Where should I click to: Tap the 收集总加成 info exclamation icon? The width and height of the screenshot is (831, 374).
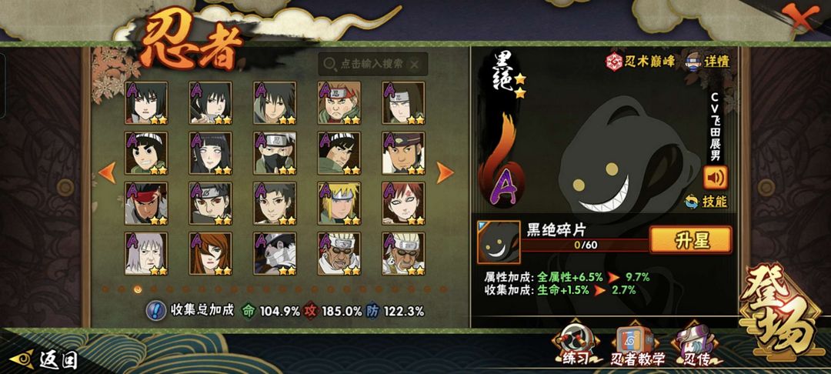(x=155, y=310)
